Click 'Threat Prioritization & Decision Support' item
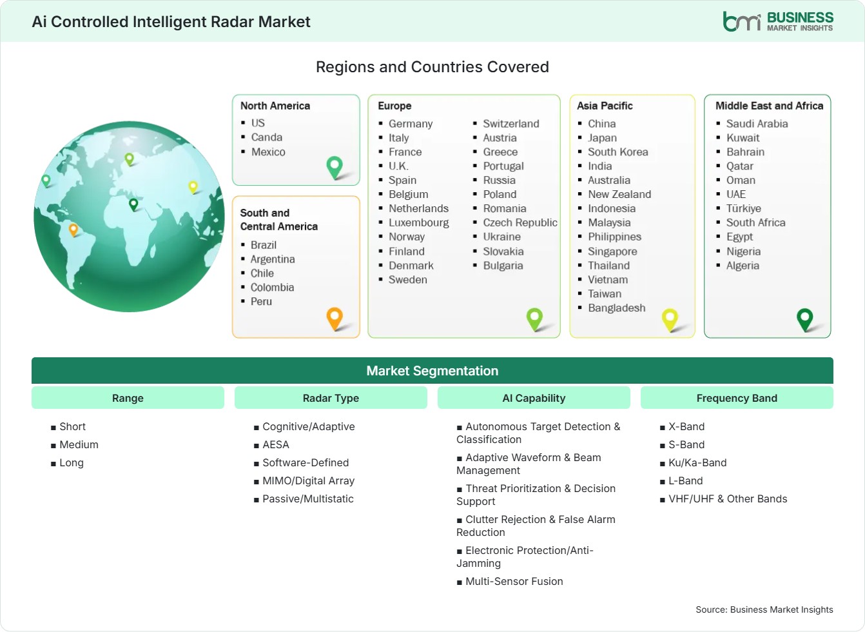 [x=536, y=495]
